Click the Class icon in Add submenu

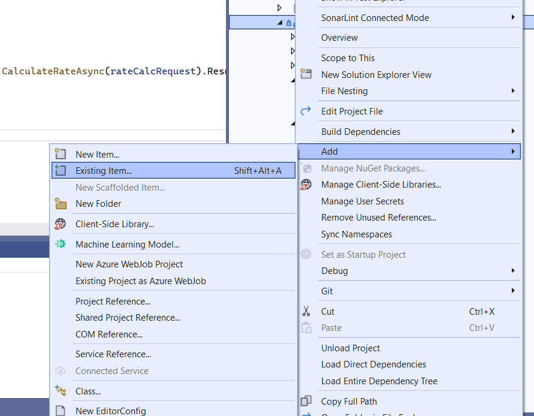[x=61, y=391]
